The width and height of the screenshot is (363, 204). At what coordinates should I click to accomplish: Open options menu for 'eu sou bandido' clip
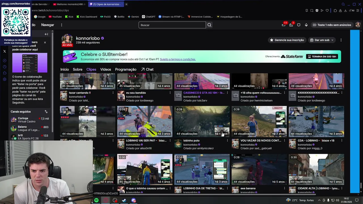point(170,93)
